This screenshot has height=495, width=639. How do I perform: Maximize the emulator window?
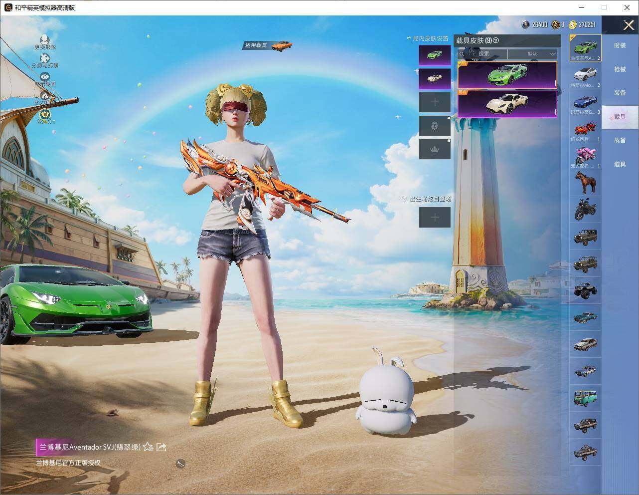tap(604, 7)
